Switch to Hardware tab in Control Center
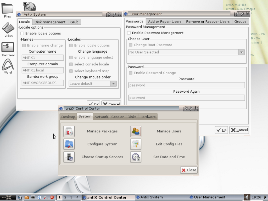 pos(148,117)
